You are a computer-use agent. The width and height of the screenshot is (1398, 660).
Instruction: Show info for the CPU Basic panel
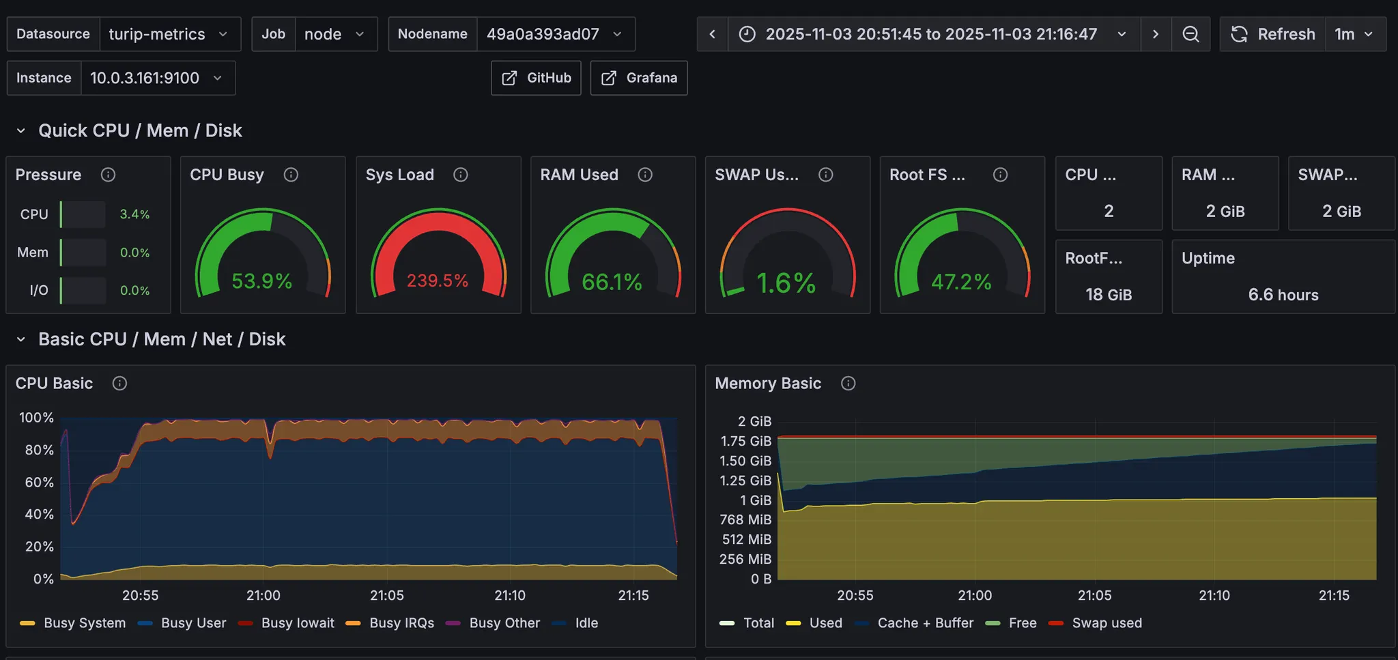coord(119,384)
